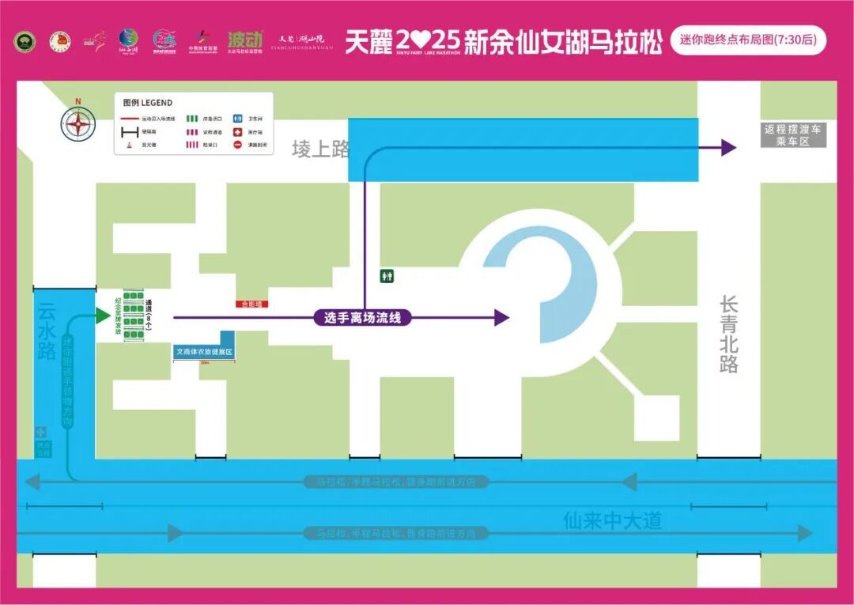
Task: Click the 仙来中大道 road name
Action: [x=612, y=521]
